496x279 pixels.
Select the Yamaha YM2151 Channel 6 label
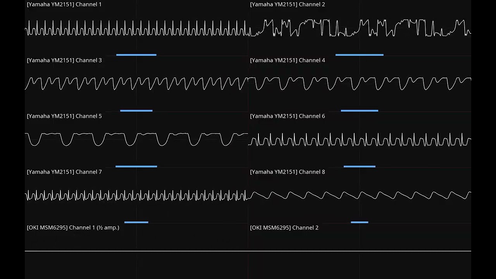(x=288, y=116)
